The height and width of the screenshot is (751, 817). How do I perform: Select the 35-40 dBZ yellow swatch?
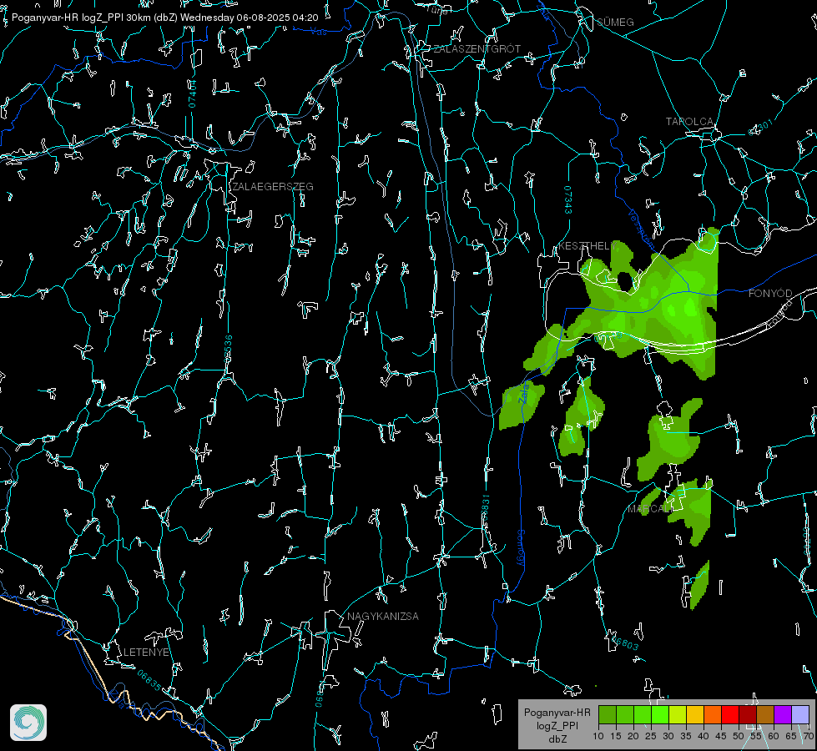[695, 714]
